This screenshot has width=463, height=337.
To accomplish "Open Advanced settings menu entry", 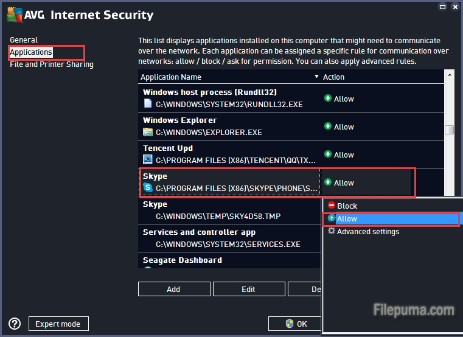I will (x=367, y=232).
